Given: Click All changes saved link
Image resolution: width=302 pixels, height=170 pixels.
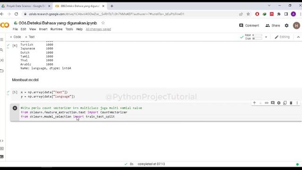Looking at the screenshot, I should (98, 29).
